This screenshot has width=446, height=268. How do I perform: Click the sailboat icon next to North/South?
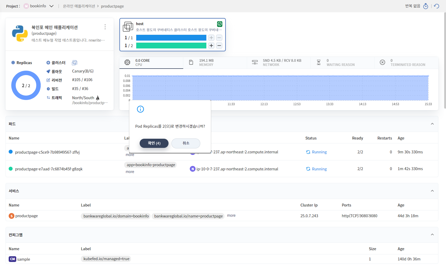click(x=98, y=98)
